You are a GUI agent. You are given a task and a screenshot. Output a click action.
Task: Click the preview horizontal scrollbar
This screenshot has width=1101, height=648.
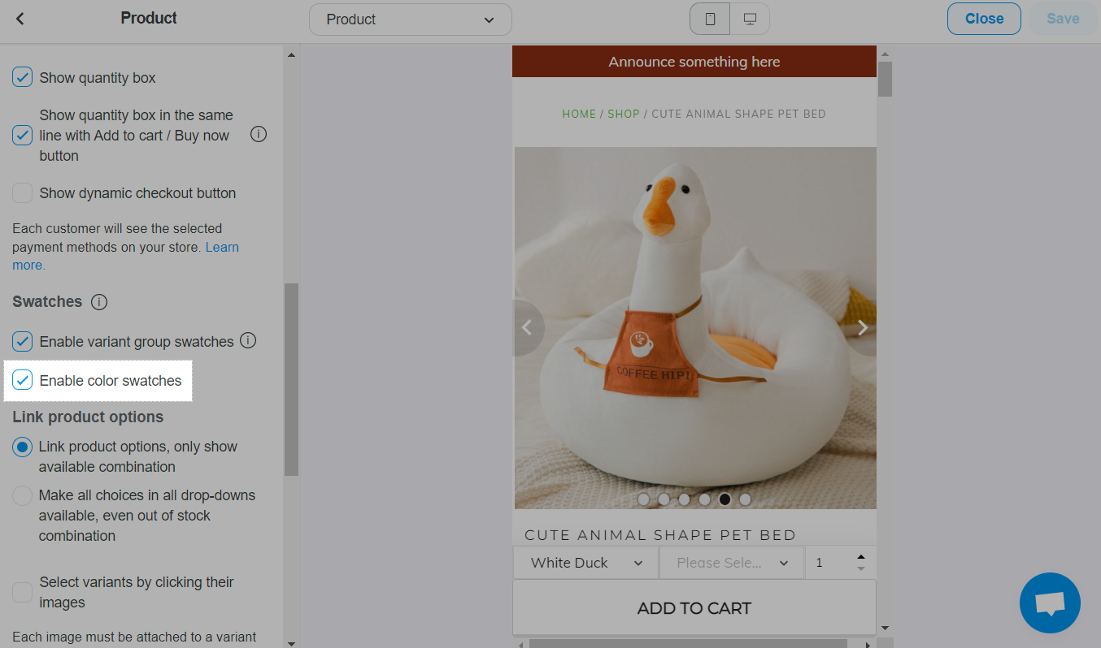(x=690, y=644)
